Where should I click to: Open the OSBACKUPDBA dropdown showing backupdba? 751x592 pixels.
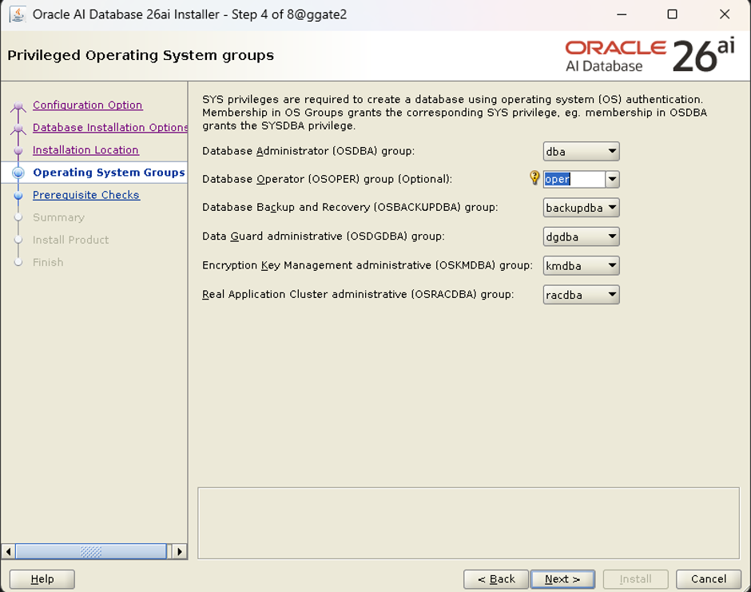tap(581, 208)
